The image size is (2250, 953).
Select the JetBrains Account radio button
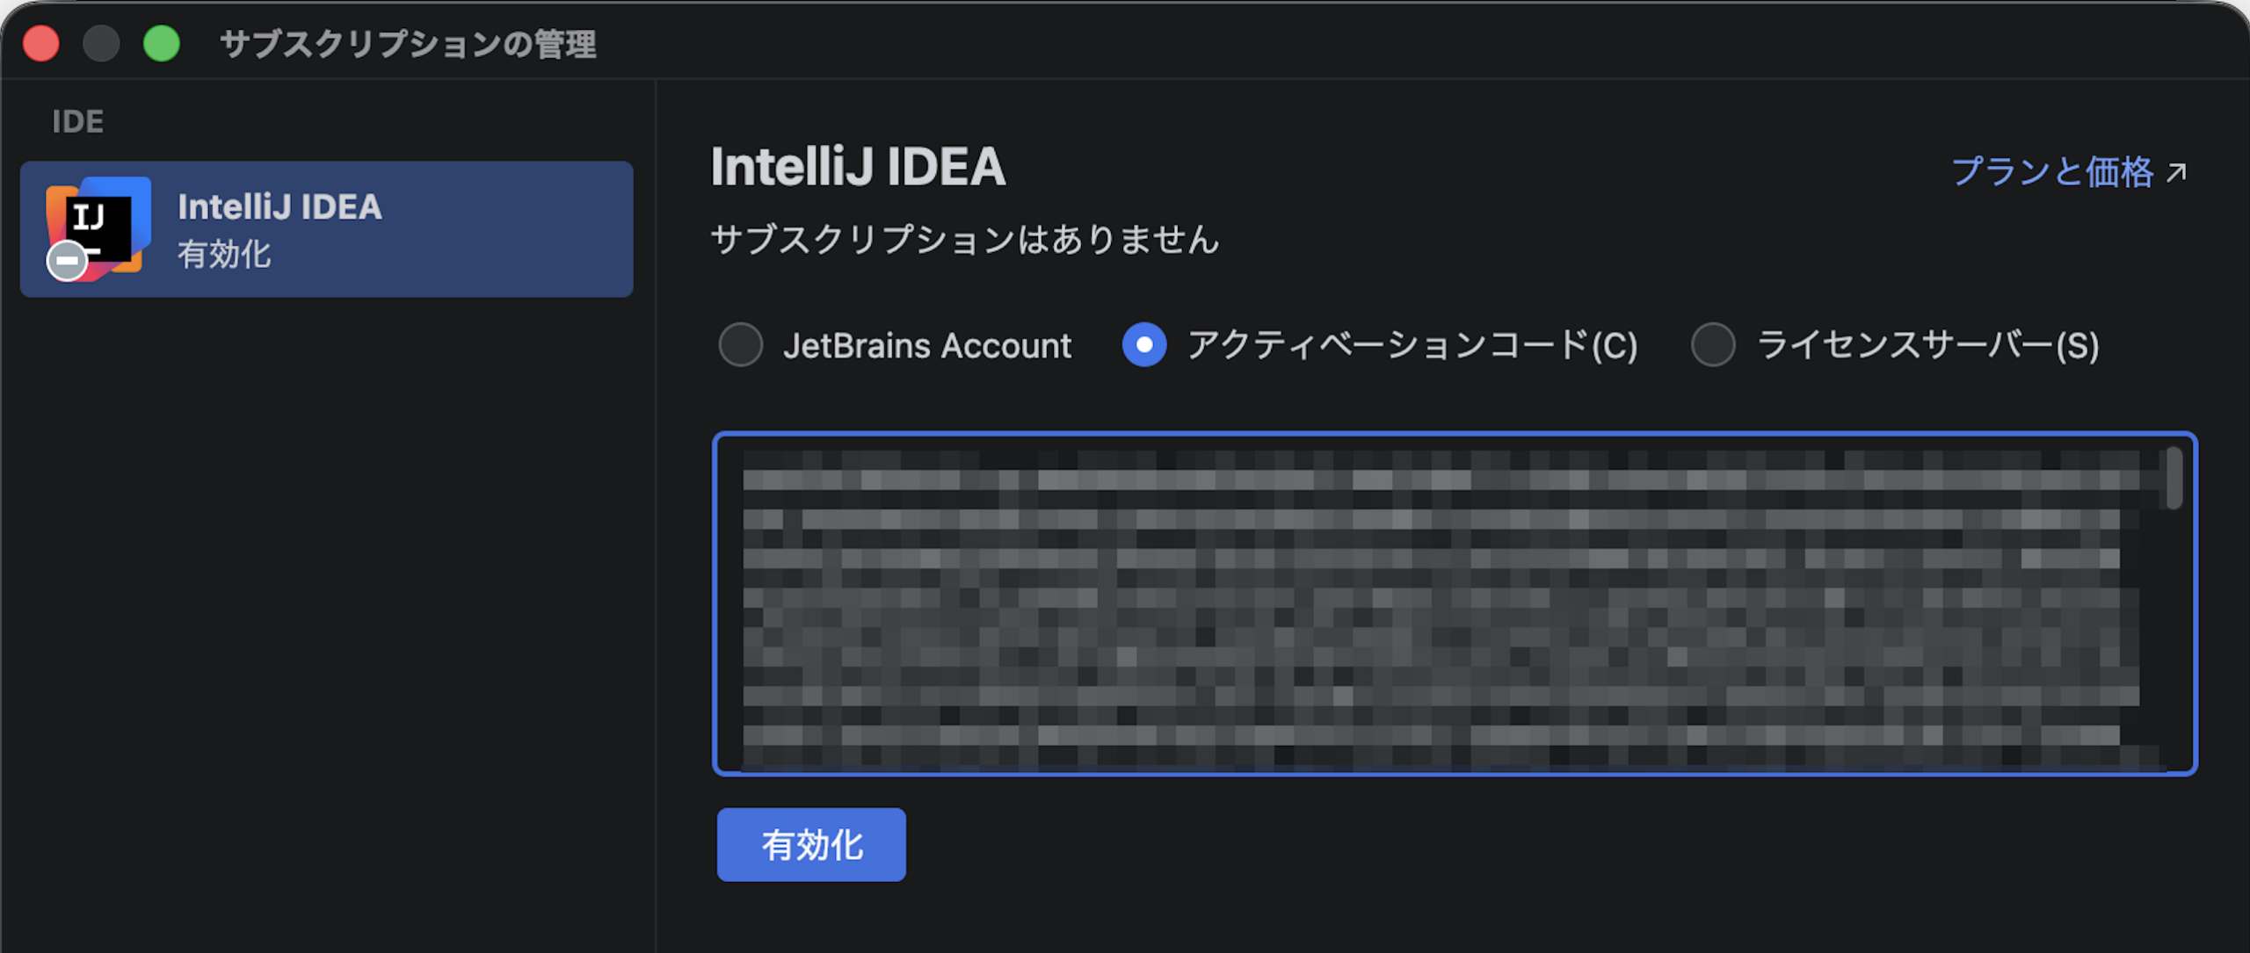(740, 344)
